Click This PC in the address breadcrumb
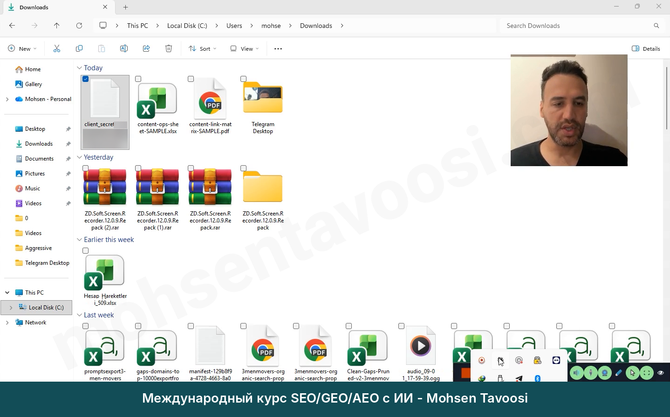 (x=137, y=26)
